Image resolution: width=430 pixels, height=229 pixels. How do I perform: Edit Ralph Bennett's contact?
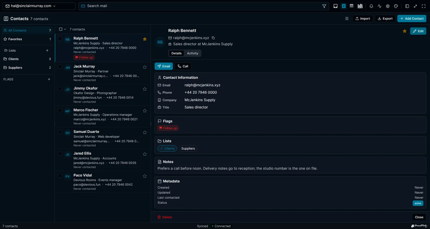[x=418, y=31]
